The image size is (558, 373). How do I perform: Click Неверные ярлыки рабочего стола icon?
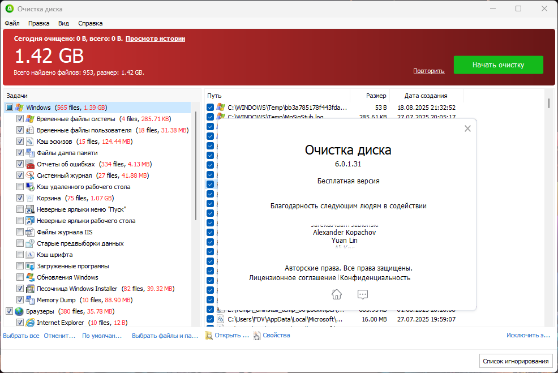(30, 221)
